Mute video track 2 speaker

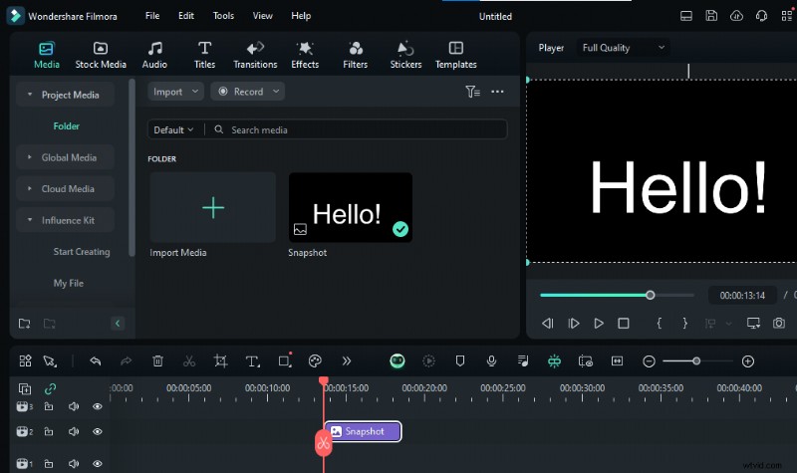pos(74,431)
